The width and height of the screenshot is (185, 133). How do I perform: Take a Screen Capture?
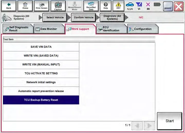pos(58,6)
